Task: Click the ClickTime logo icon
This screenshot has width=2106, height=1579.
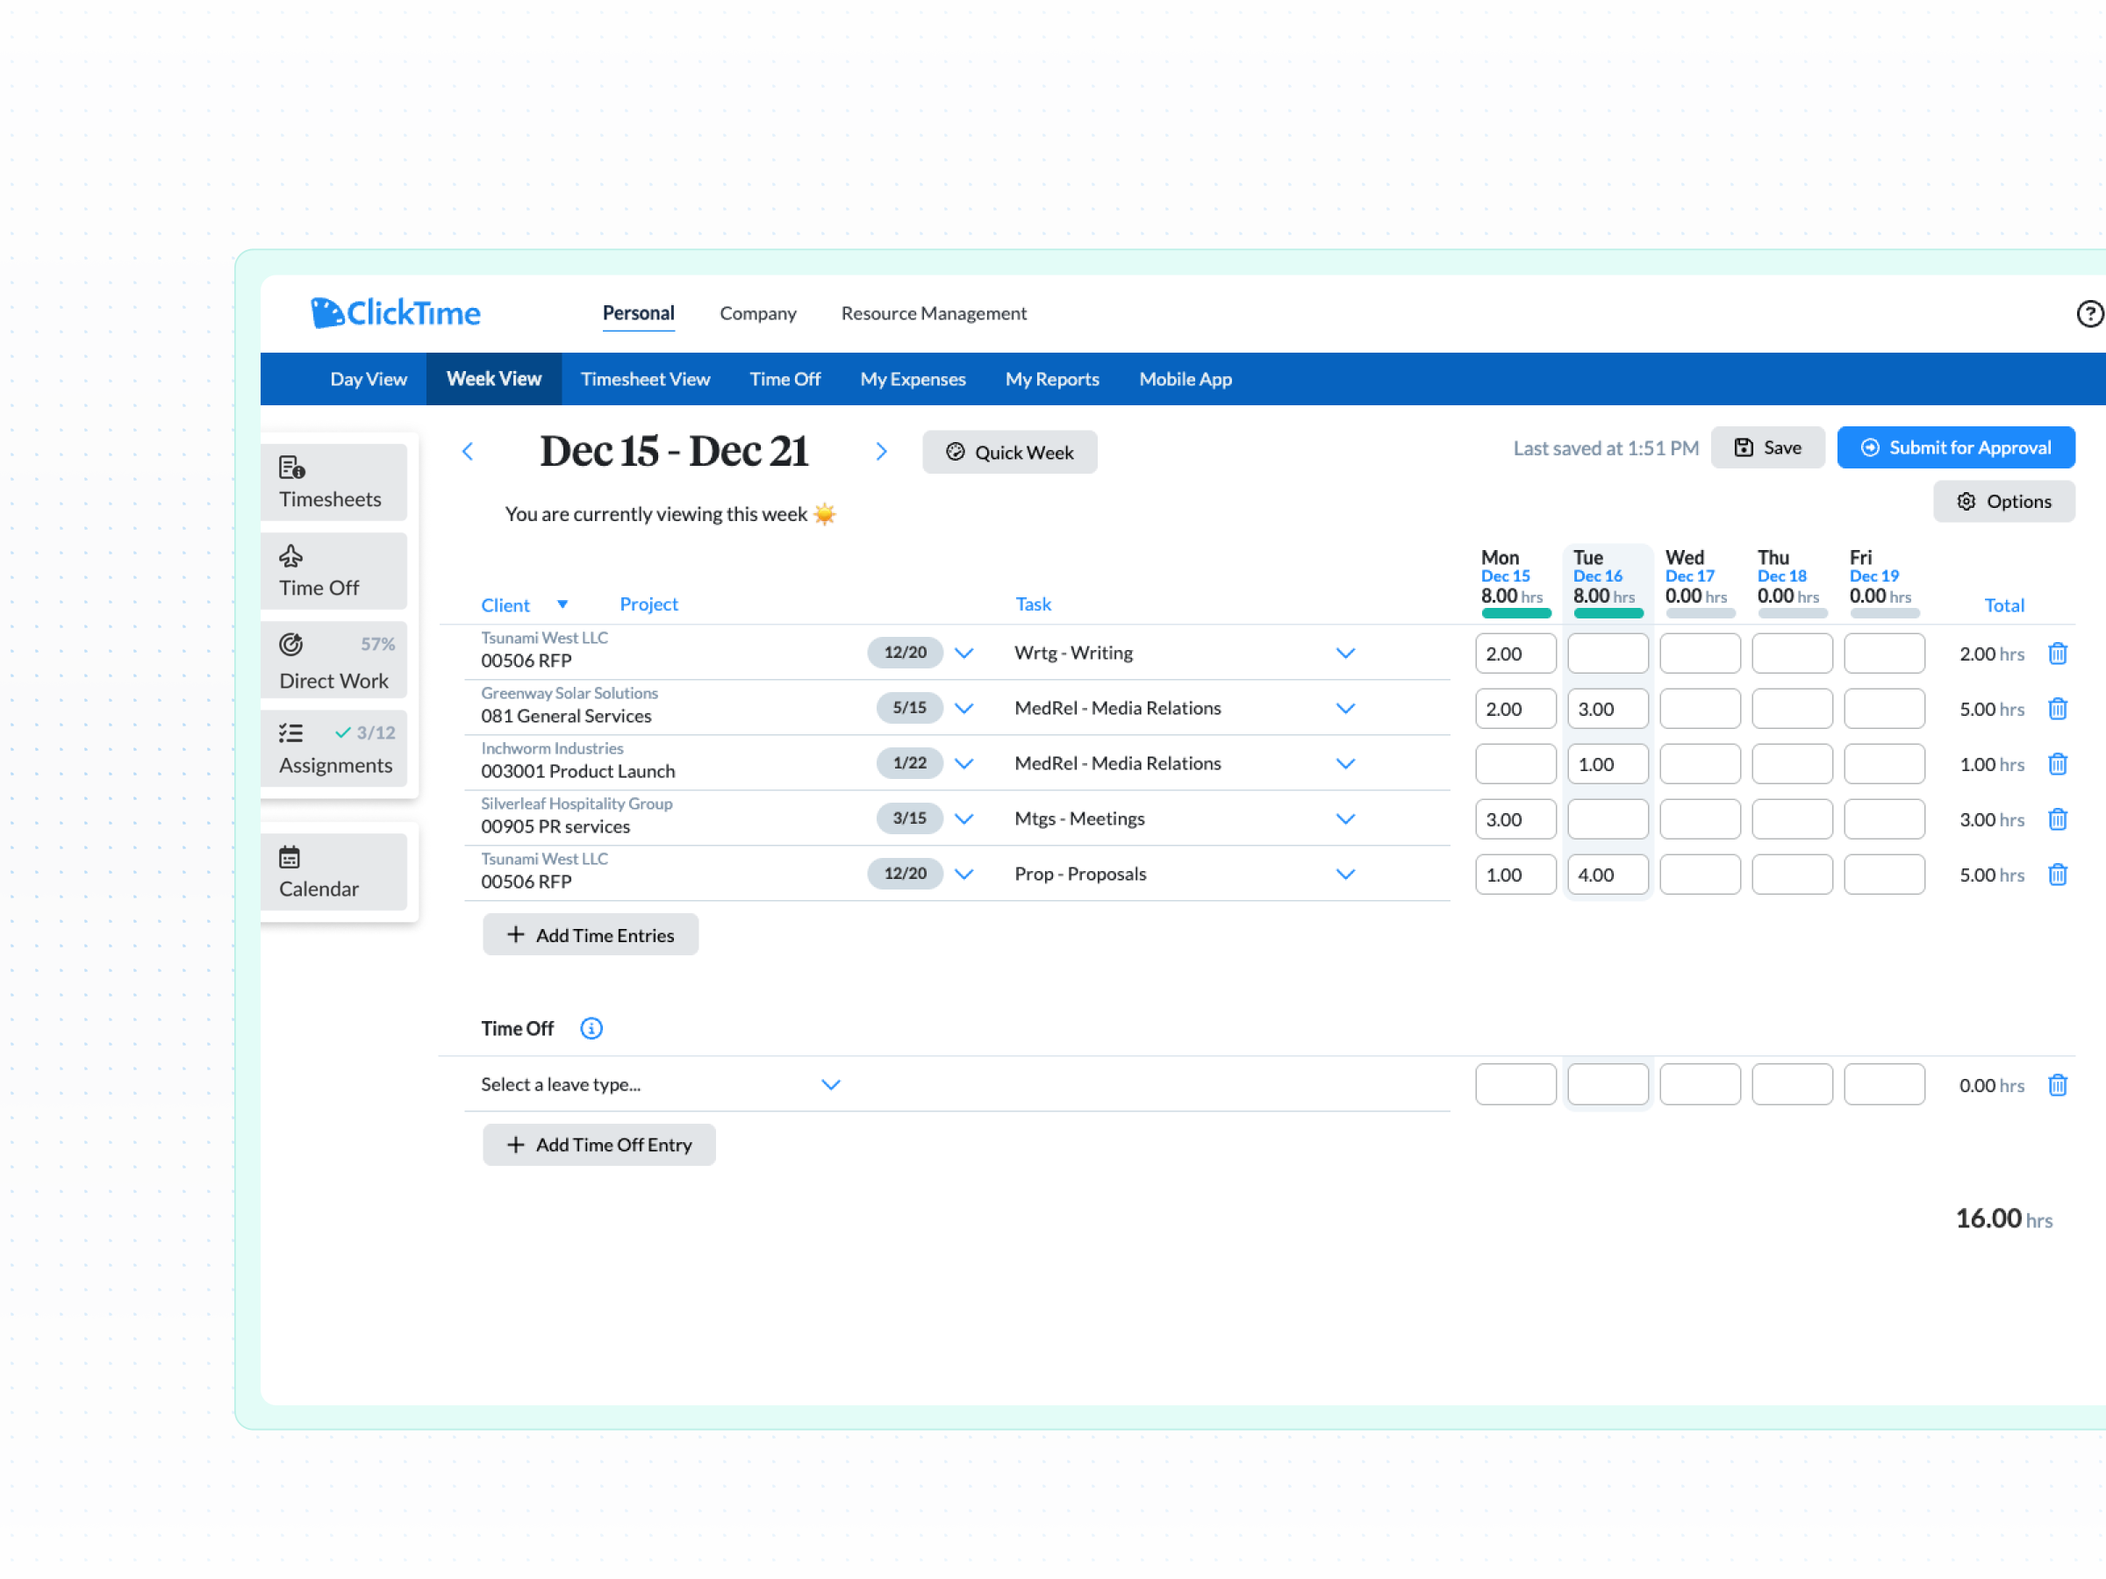Action: pos(327,311)
